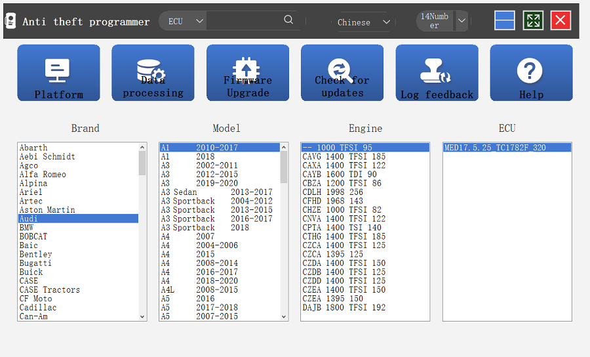The image size is (590, 357).
Task: Click the Model list scrollbar down arrow
Action: [284, 316]
